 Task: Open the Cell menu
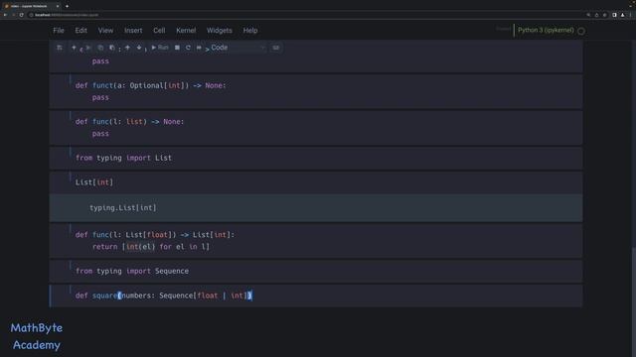(x=159, y=31)
